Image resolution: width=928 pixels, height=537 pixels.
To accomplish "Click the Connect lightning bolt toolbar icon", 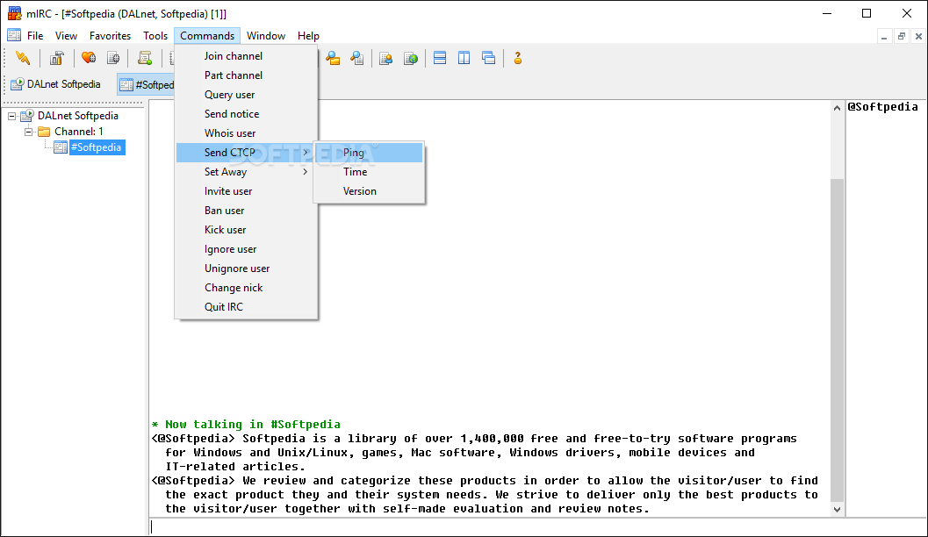I will click(23, 58).
